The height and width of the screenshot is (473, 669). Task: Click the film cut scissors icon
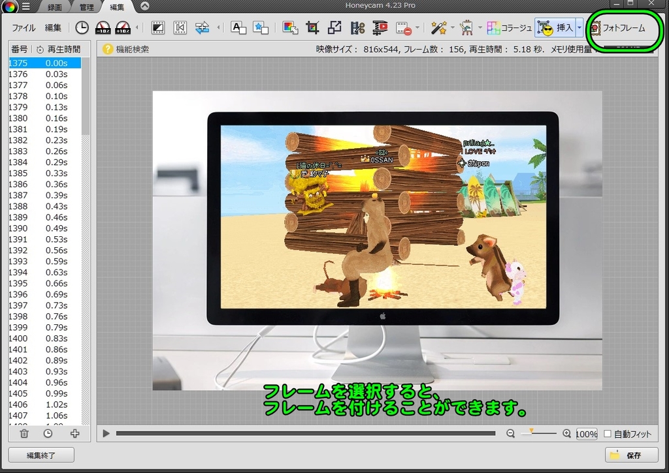[x=357, y=27]
